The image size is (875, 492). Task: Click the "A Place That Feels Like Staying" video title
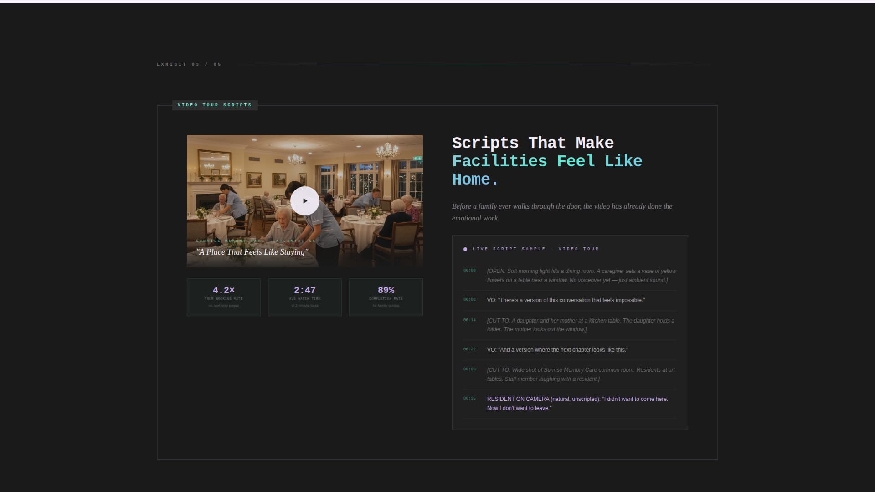pyautogui.click(x=252, y=251)
